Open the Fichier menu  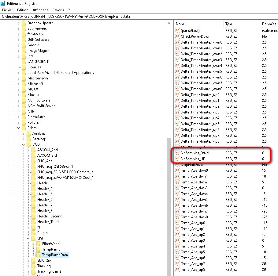pyautogui.click(x=7, y=10)
